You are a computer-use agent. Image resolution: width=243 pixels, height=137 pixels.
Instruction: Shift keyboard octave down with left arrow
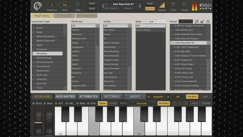point(175,103)
